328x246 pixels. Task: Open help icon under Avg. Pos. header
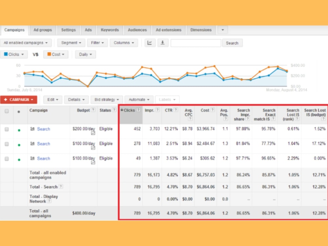[x=226, y=119]
